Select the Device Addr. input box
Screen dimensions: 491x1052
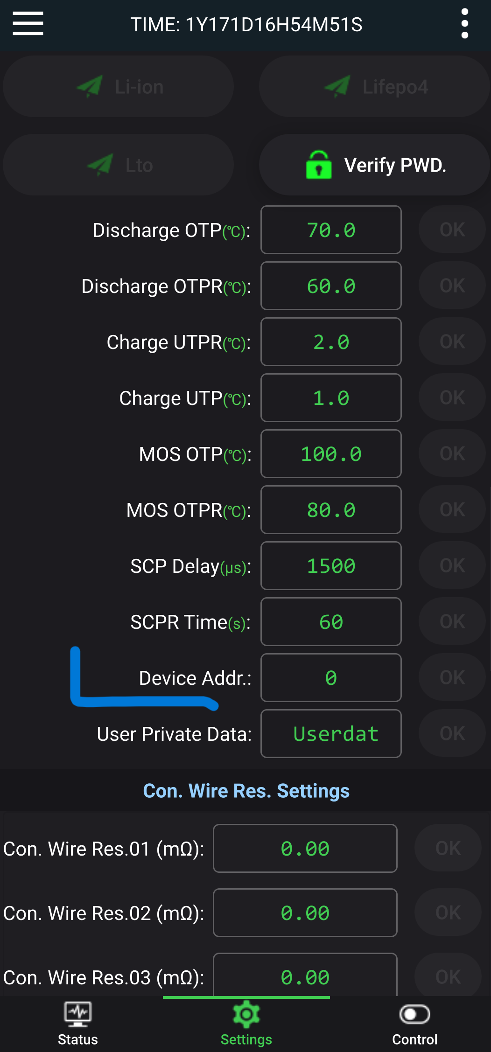pos(331,678)
